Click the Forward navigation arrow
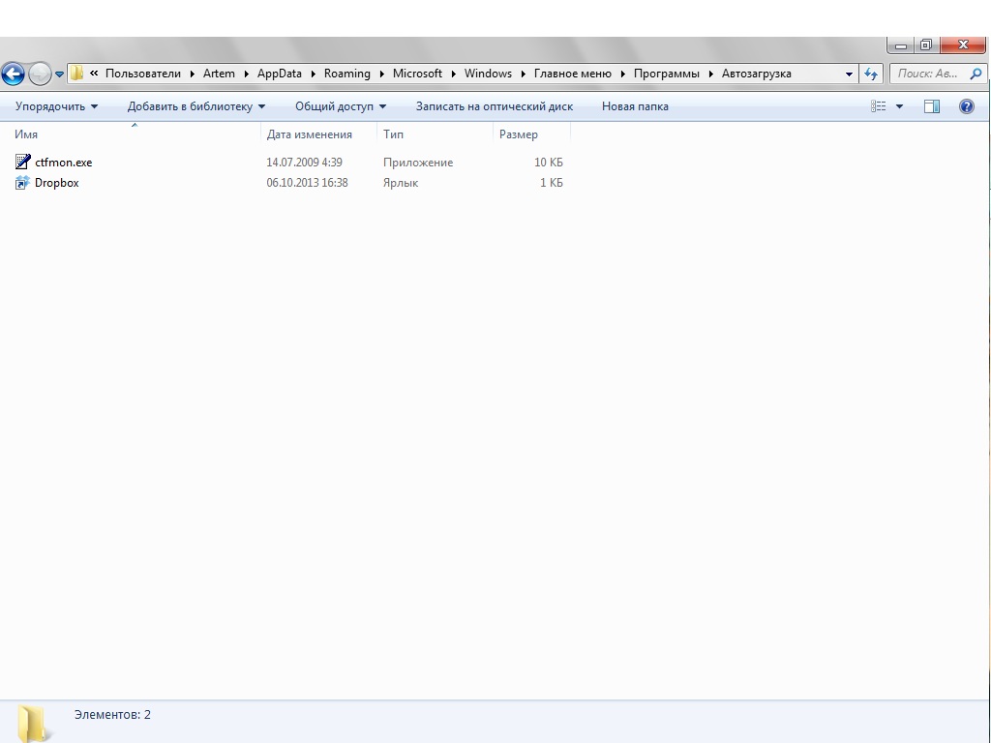The height and width of the screenshot is (743, 991). pos(40,74)
